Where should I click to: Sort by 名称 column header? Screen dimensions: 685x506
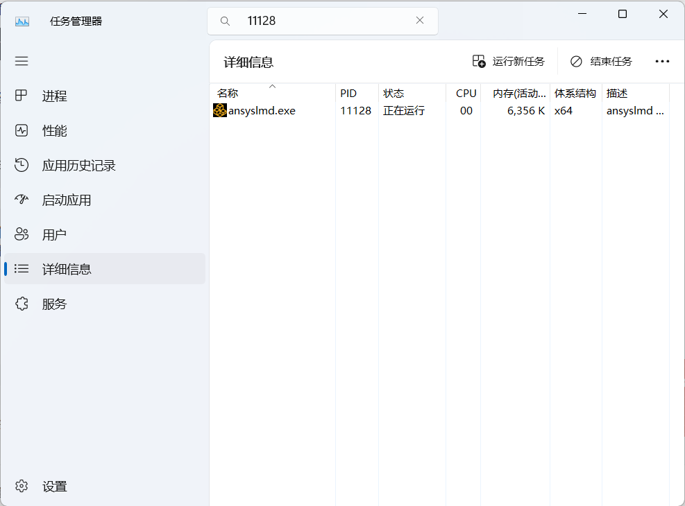pos(228,94)
